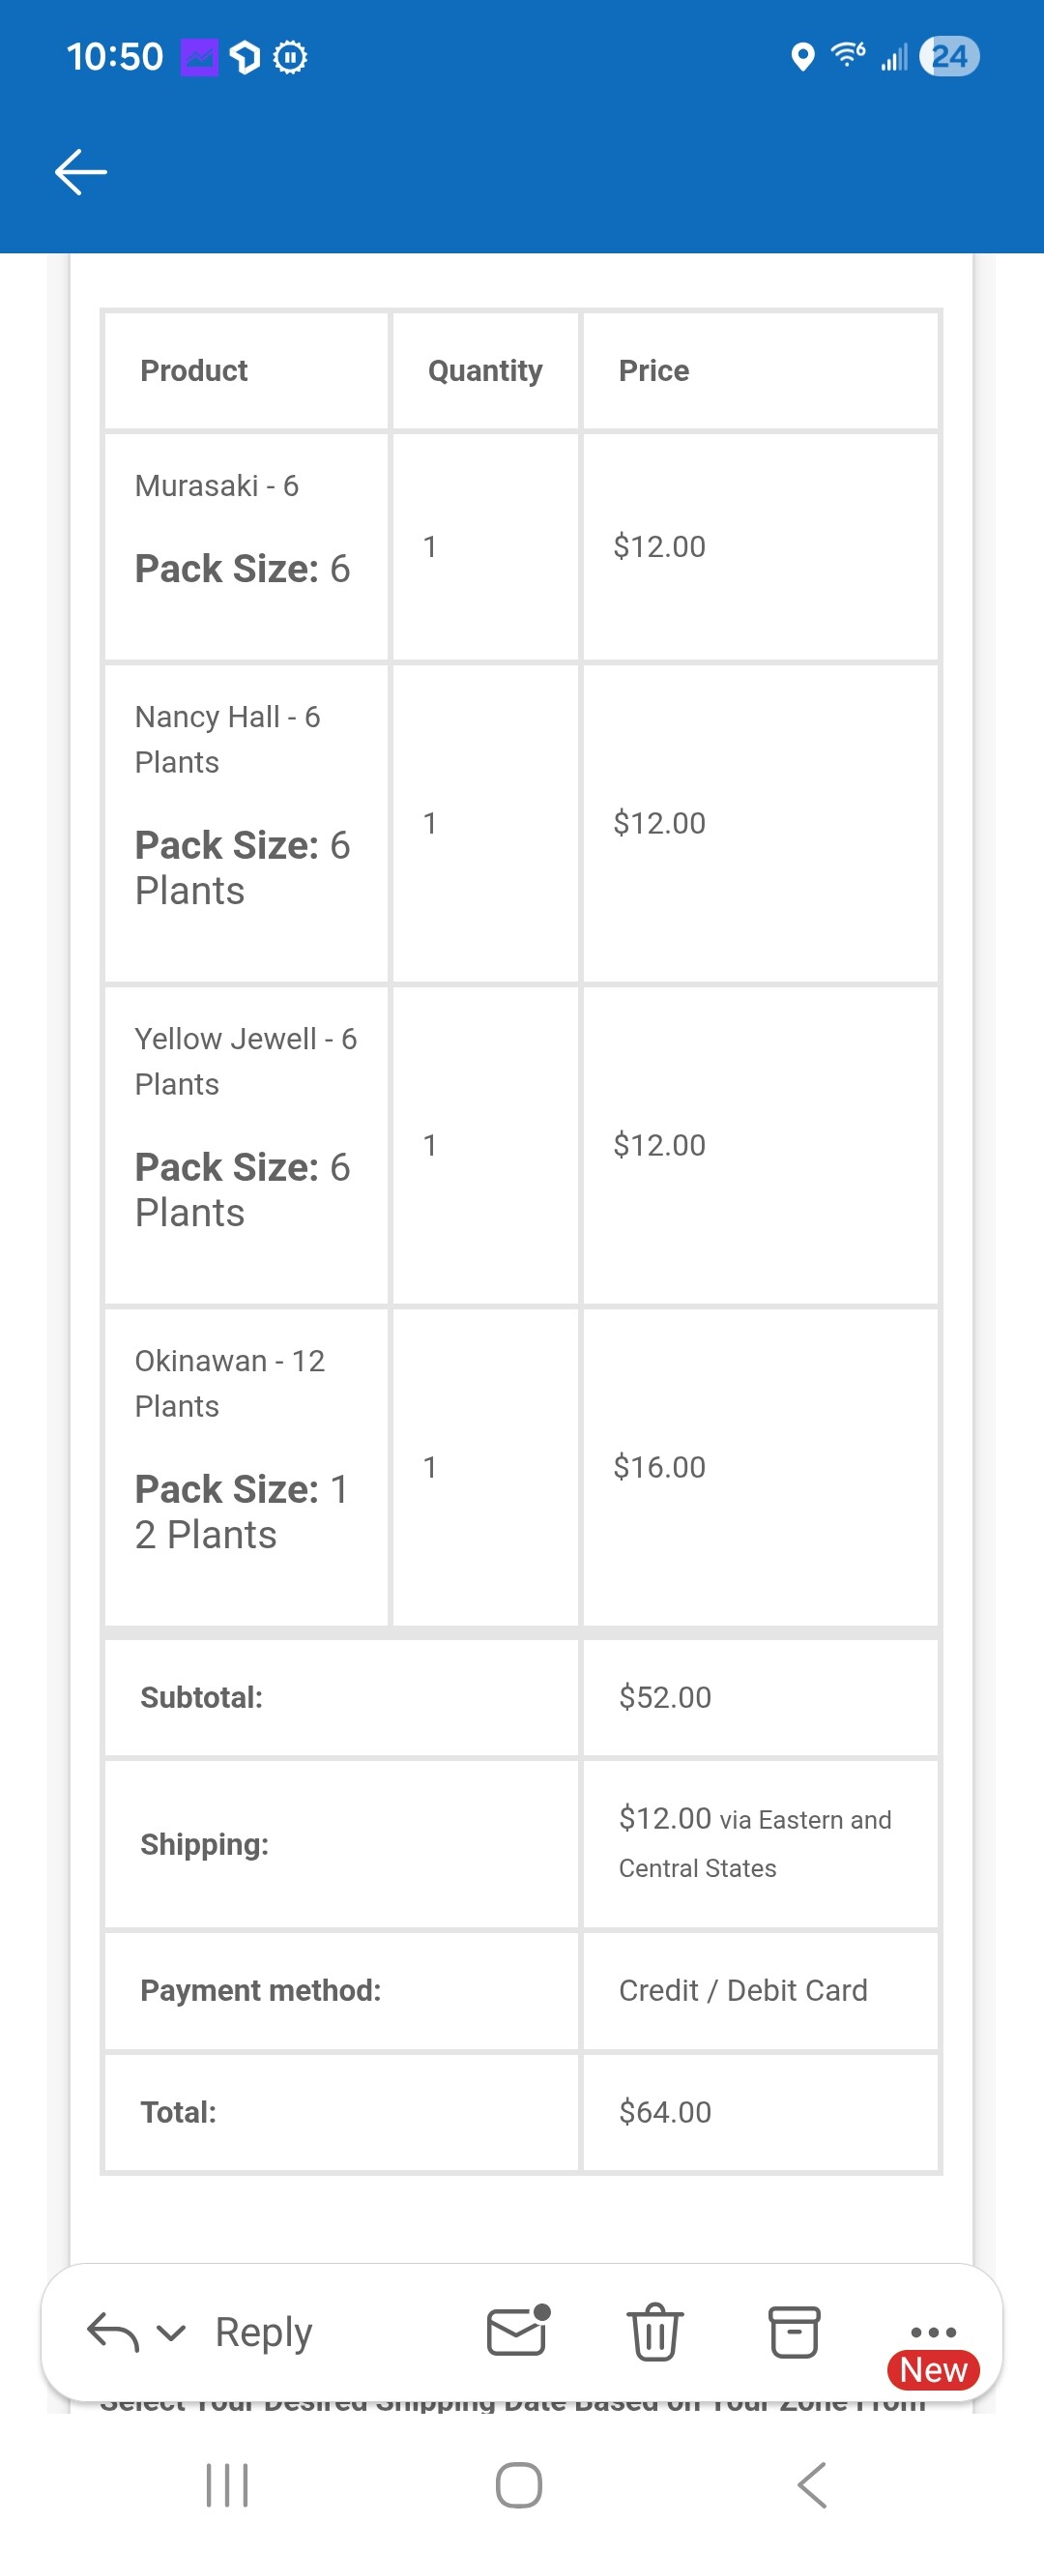Delete email with trash icon
1044x2553 pixels.
pos(654,2332)
